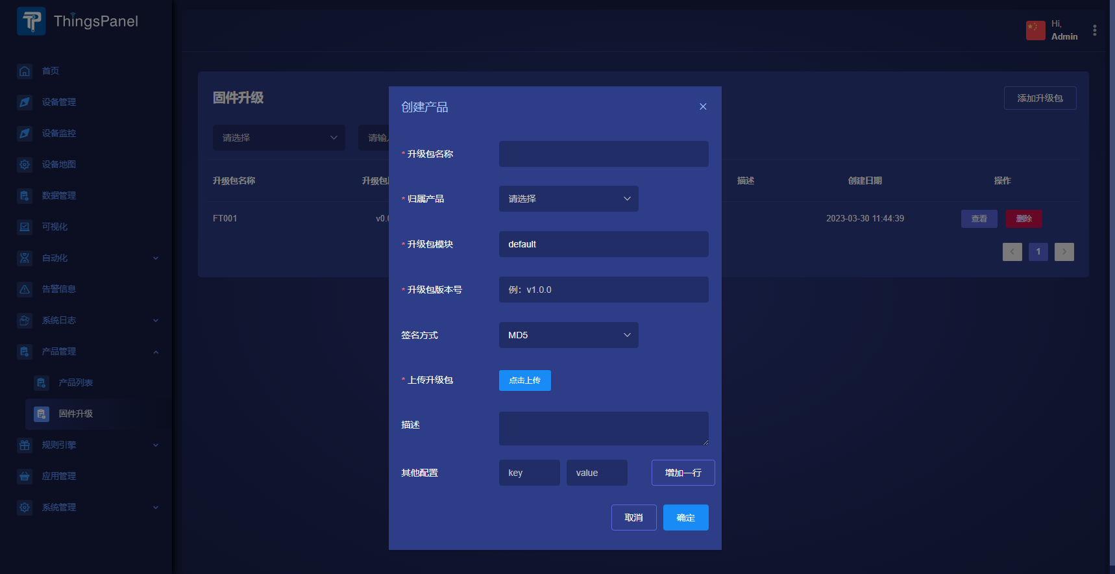This screenshot has width=1115, height=574.
Task: Click the home icon in sidebar
Action: (25, 71)
